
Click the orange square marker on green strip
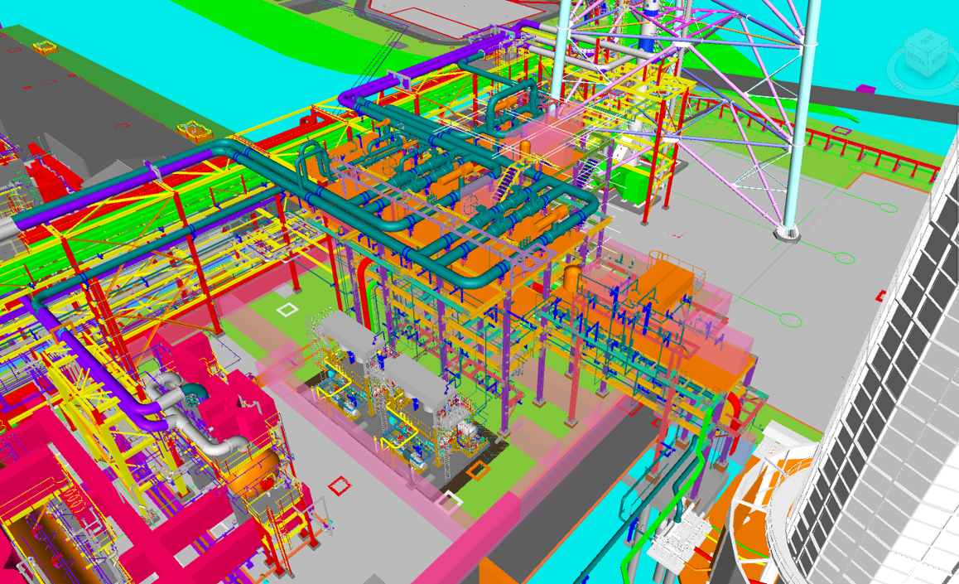pos(477,471)
